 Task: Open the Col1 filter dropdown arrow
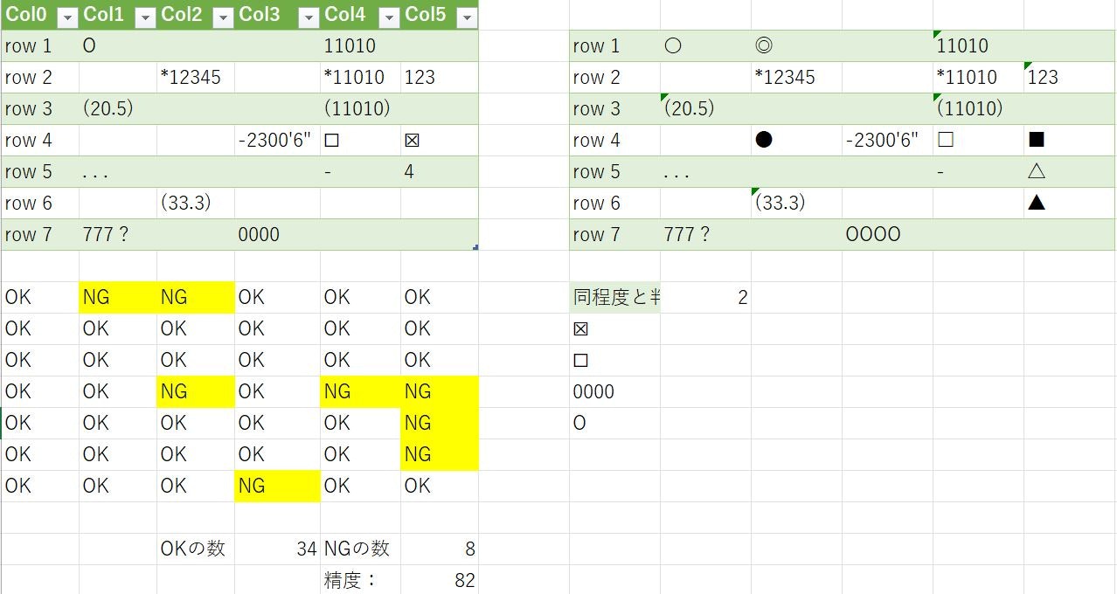coord(145,17)
